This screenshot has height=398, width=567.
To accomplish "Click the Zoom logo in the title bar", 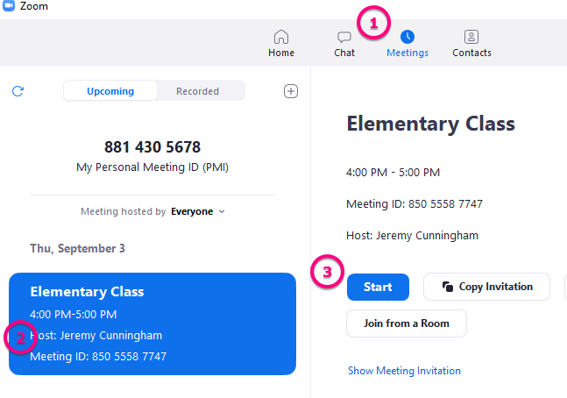I will point(9,6).
